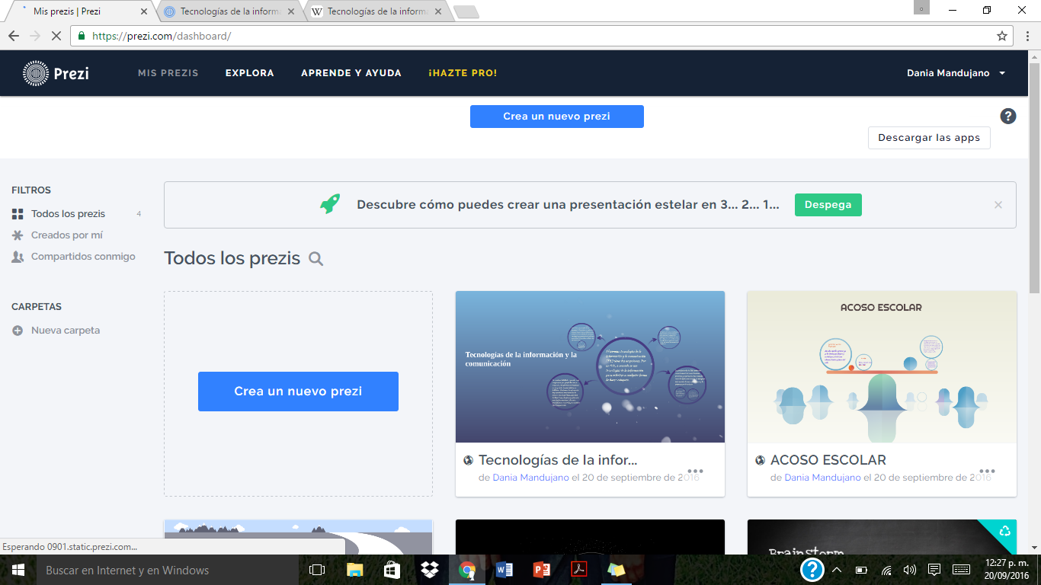Close the Wikipedia Tecnologías tab
The height and width of the screenshot is (585, 1041).
point(437,11)
